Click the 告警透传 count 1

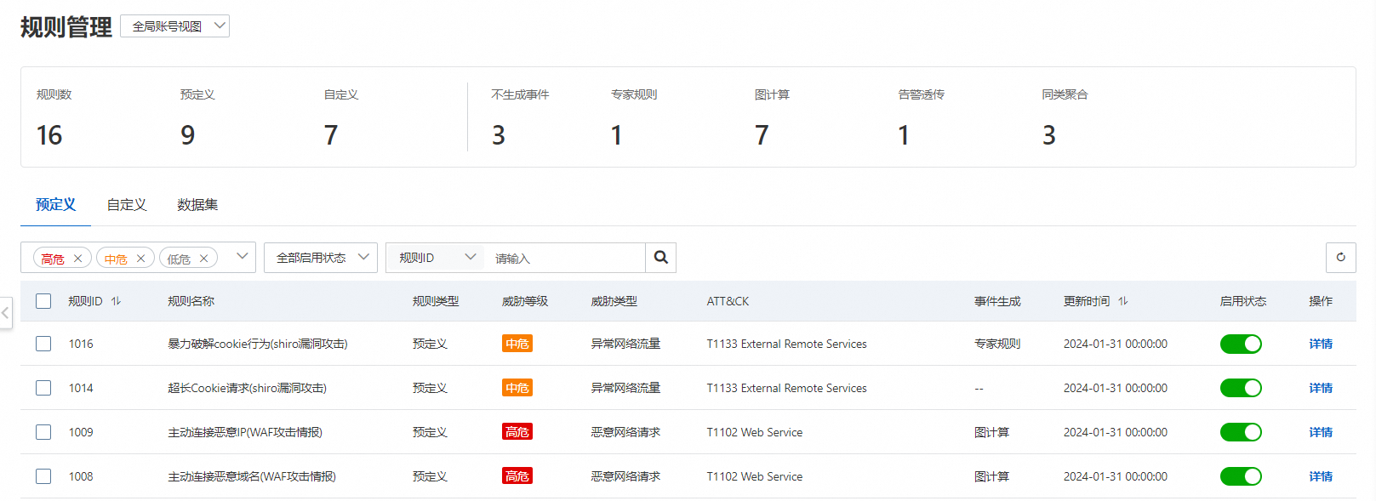pyautogui.click(x=904, y=135)
